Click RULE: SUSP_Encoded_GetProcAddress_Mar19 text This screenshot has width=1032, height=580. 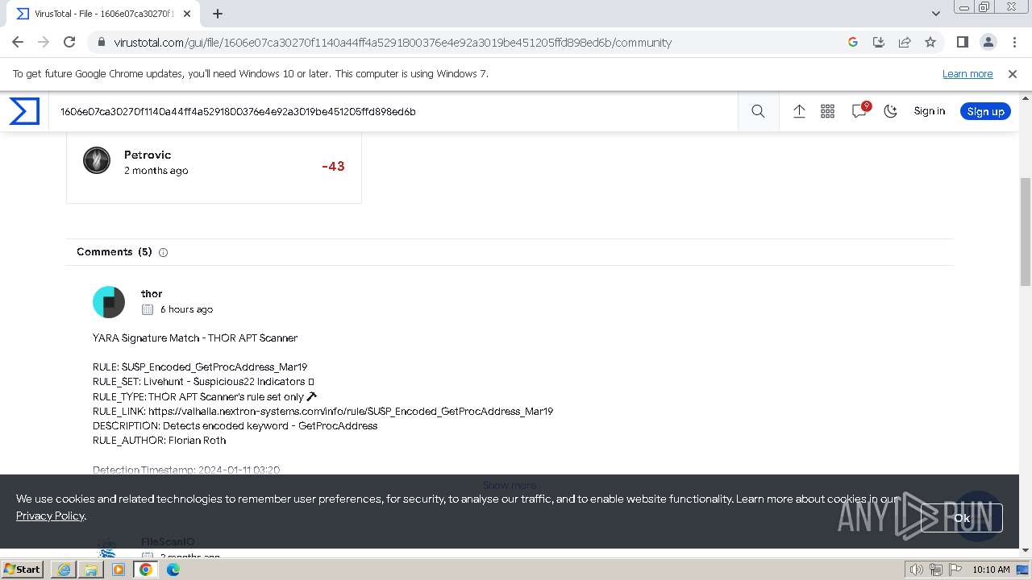200,367
